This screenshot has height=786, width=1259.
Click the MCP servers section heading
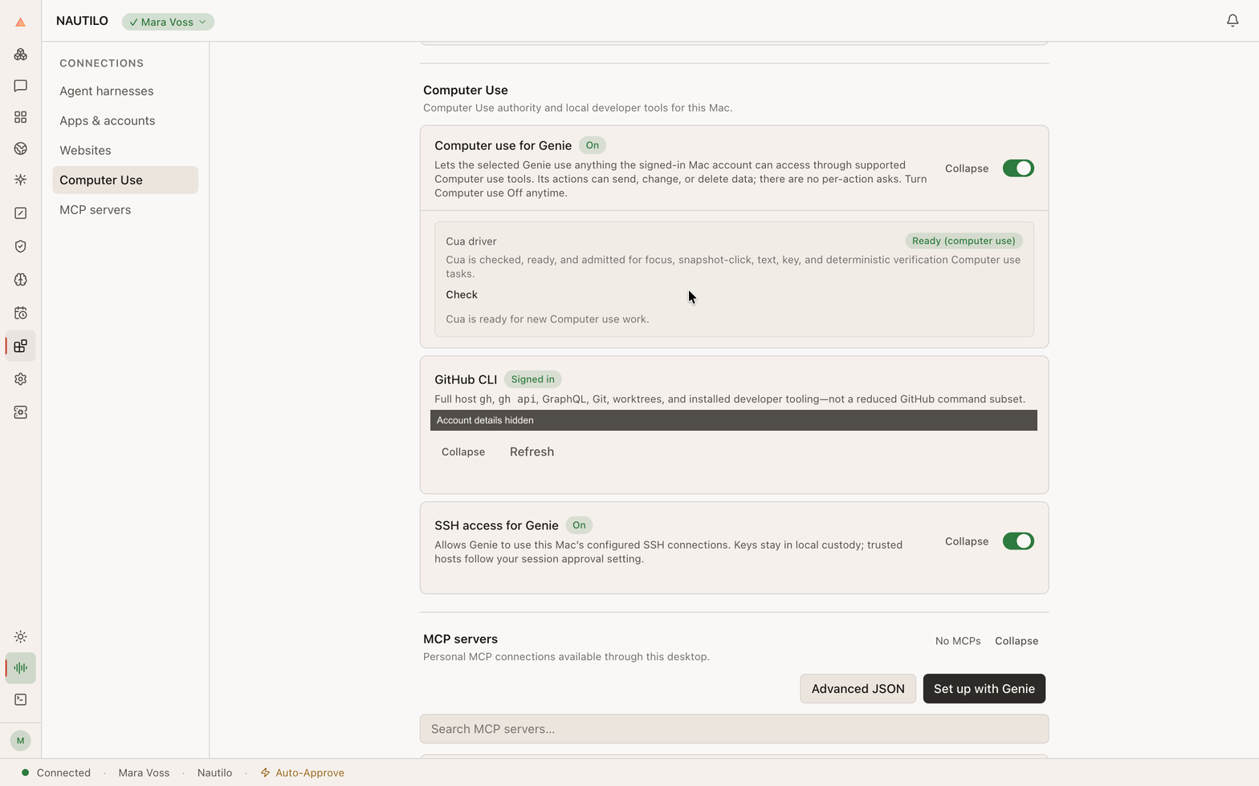(461, 639)
